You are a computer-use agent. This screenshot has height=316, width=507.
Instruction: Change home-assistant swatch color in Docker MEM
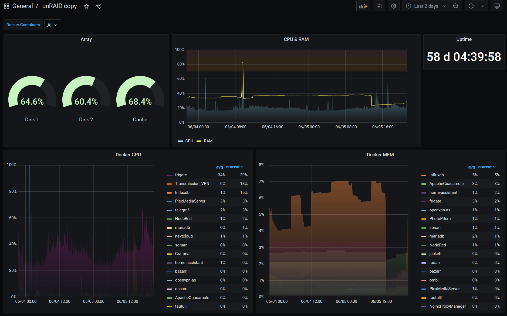point(424,193)
